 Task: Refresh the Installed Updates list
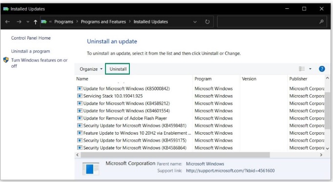[x=208, y=21]
